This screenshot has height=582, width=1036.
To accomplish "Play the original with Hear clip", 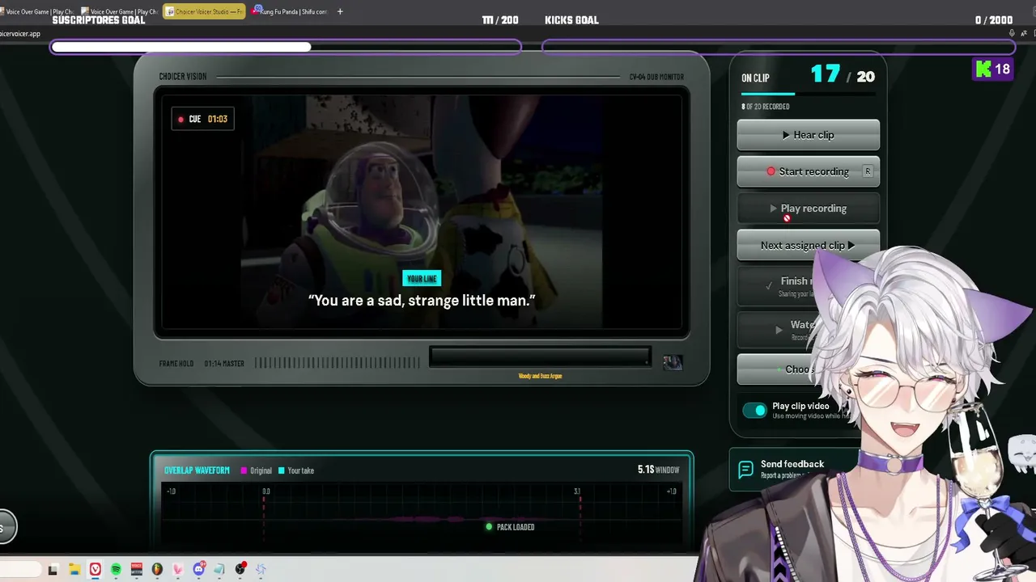I will coord(808,135).
